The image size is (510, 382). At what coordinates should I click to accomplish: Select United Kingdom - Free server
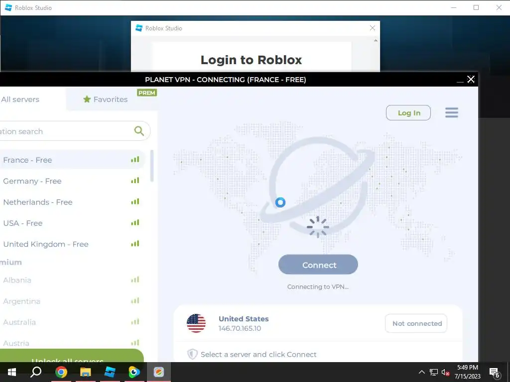(x=72, y=244)
